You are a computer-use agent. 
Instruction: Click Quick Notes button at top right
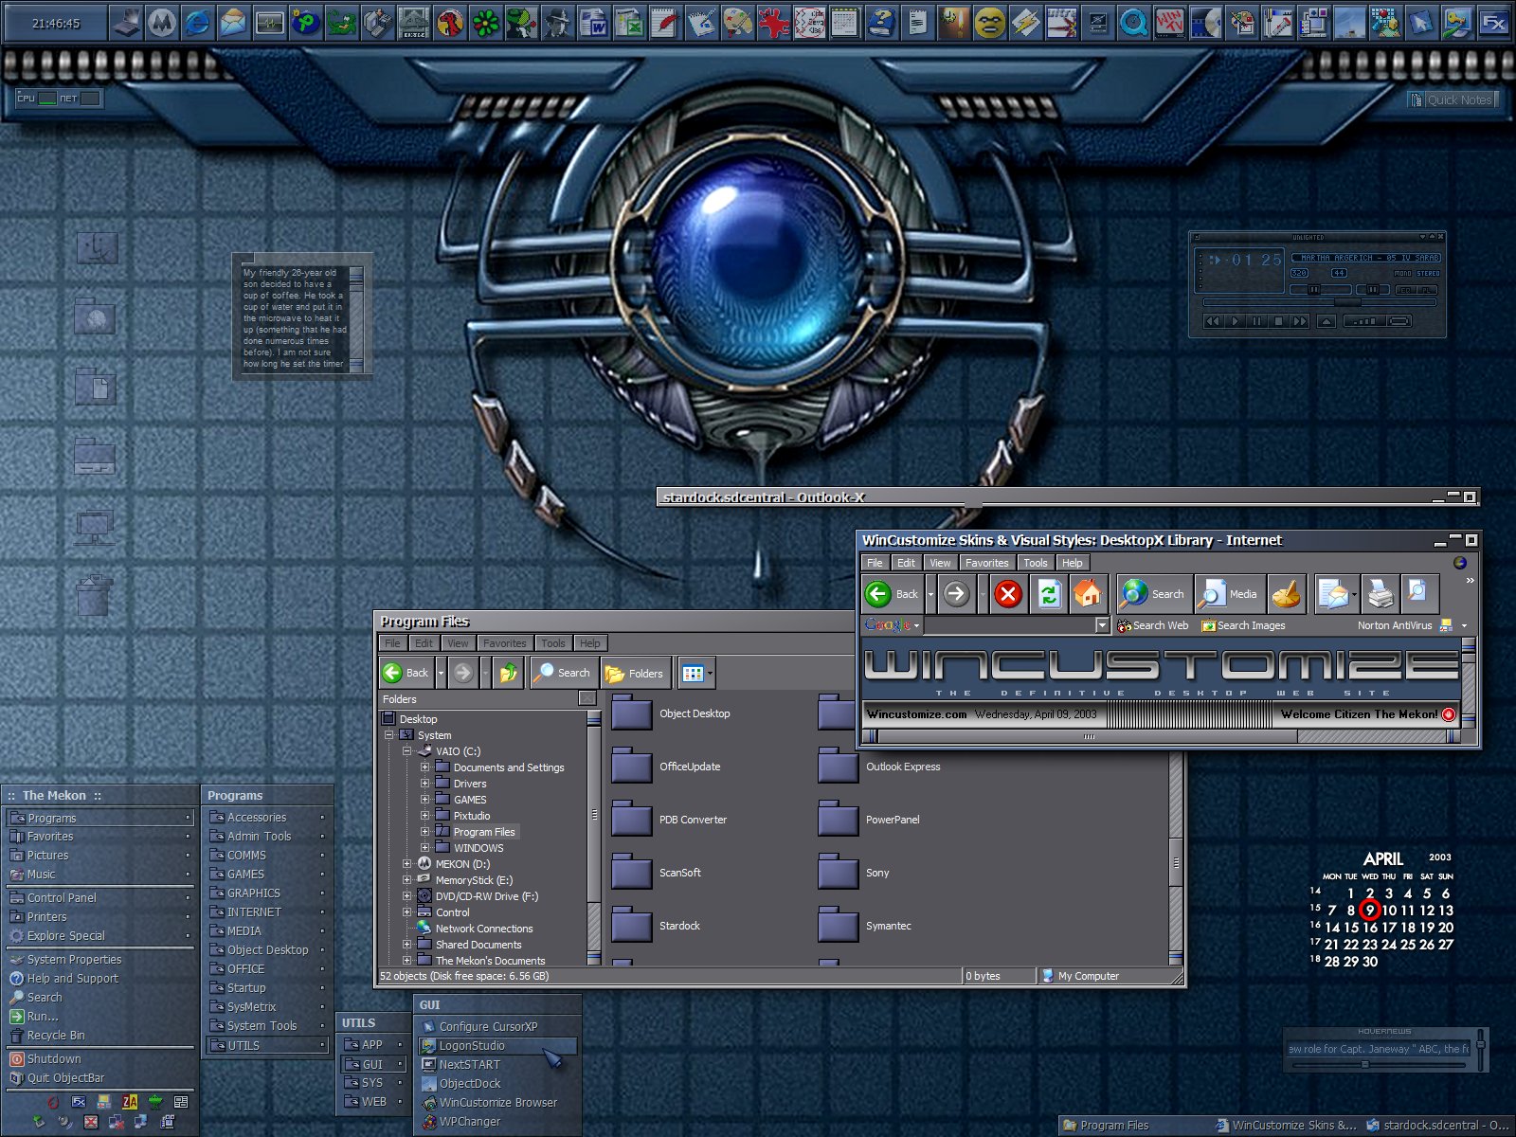click(x=1452, y=99)
